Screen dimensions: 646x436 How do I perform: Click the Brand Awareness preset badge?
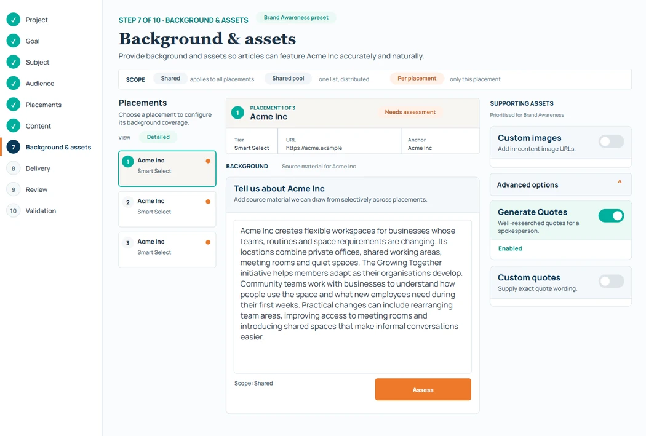coord(296,18)
